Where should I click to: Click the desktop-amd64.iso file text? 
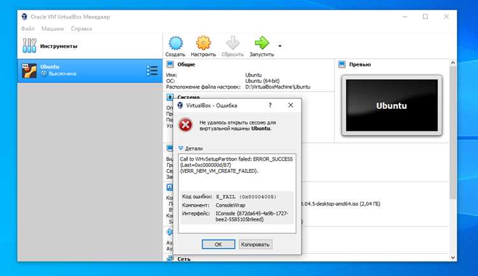pyautogui.click(x=340, y=204)
